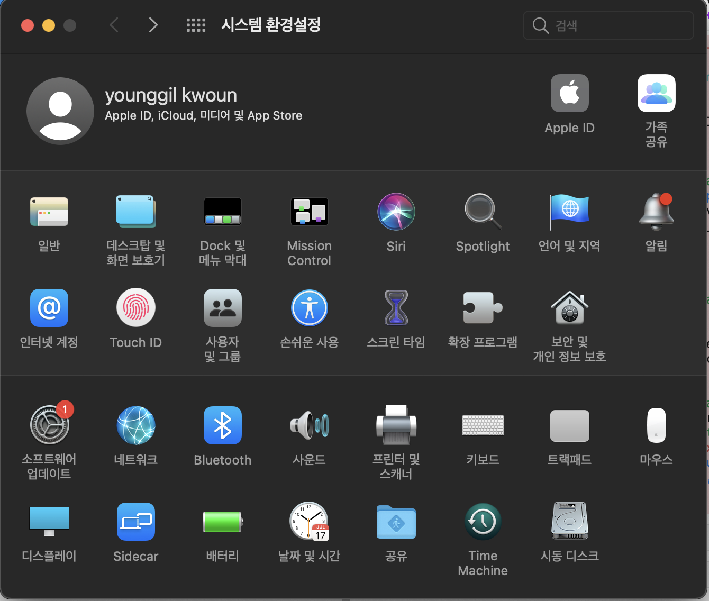Open 배터리 preferences

pyautogui.click(x=223, y=522)
